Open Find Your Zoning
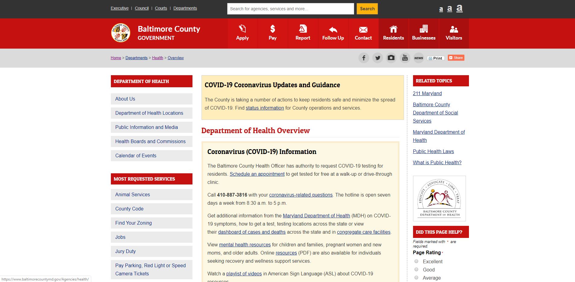575x282 pixels. [152, 223]
